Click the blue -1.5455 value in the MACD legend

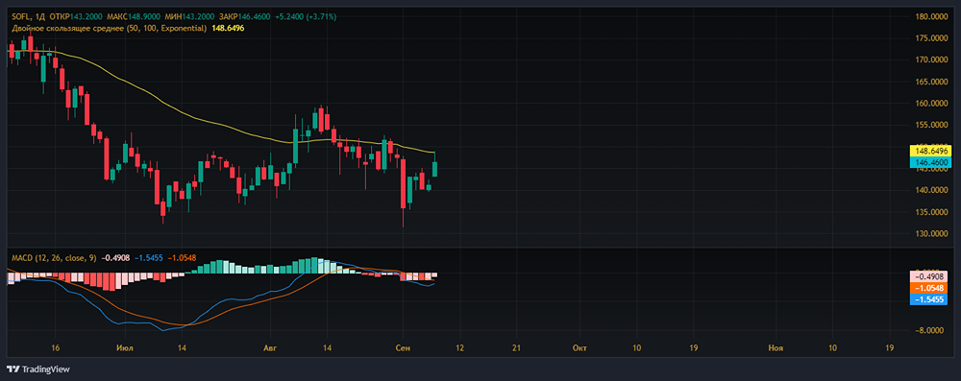pyautogui.click(x=148, y=258)
